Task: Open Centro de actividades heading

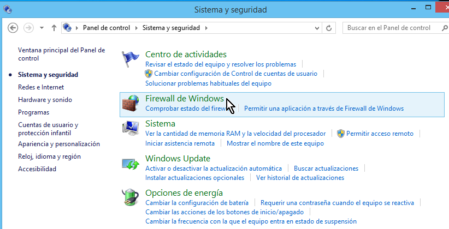Action: [186, 55]
